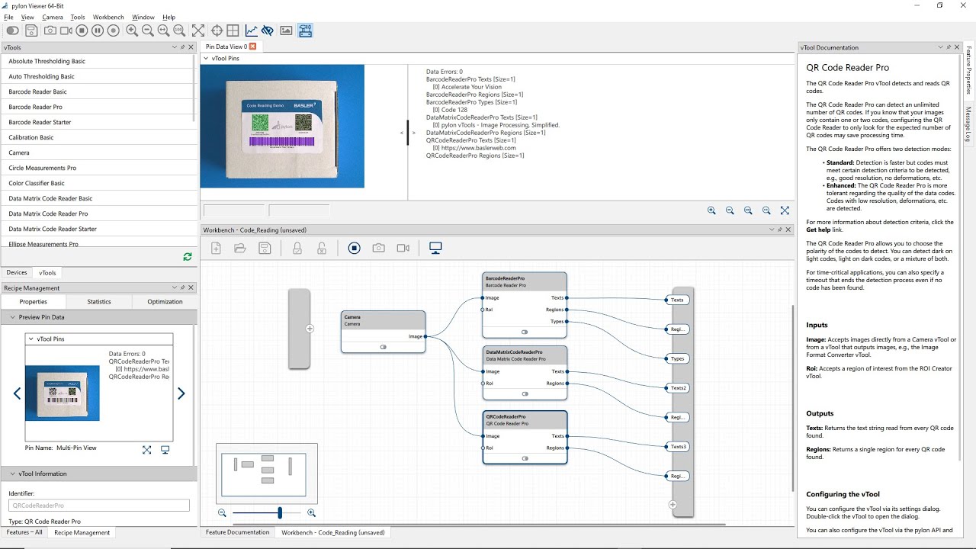This screenshot has width=976, height=549.
Task: Click the monitor display icon in Workbench
Action: [x=435, y=248]
